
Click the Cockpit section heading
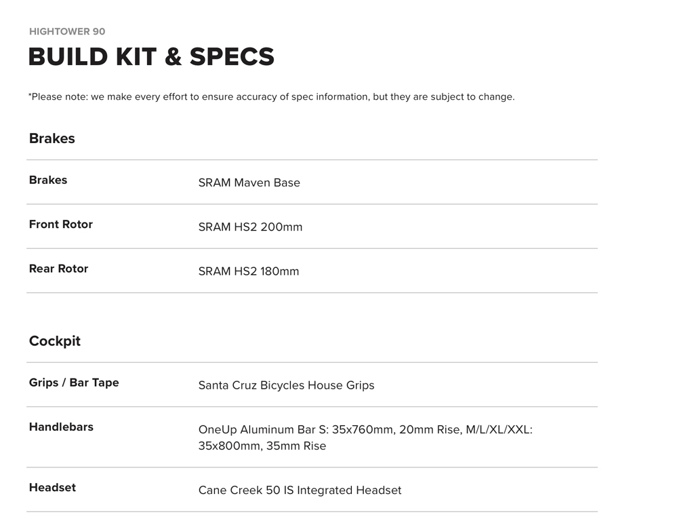click(54, 341)
